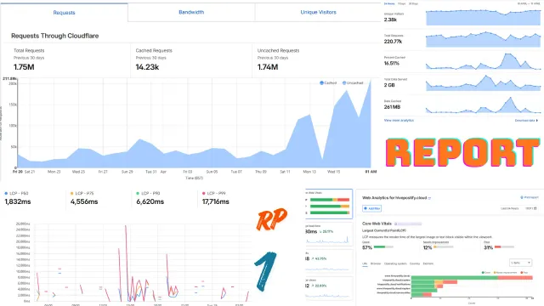544x306 pixels.
Task: Click the 261 MB data cached value
Action: coord(392,107)
